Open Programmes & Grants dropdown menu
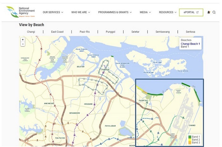The width and height of the screenshot is (222, 147). (x=115, y=12)
